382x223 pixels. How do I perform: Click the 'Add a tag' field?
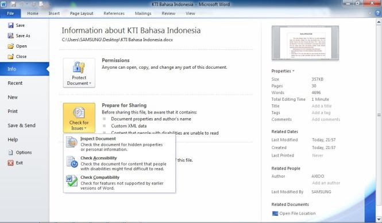pos(321,113)
